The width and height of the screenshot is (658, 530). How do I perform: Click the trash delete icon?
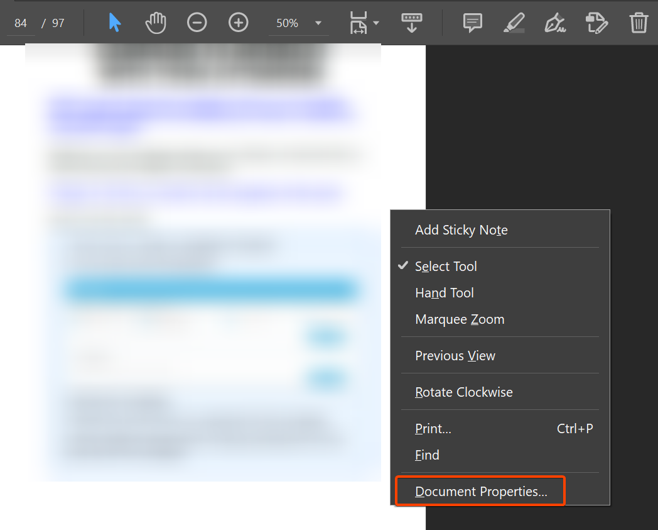(x=639, y=23)
